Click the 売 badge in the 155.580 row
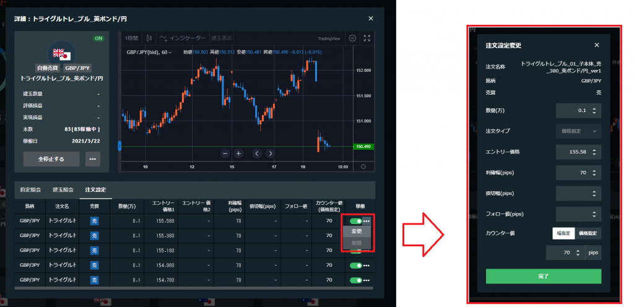This screenshot has width=634, height=307. click(95, 221)
